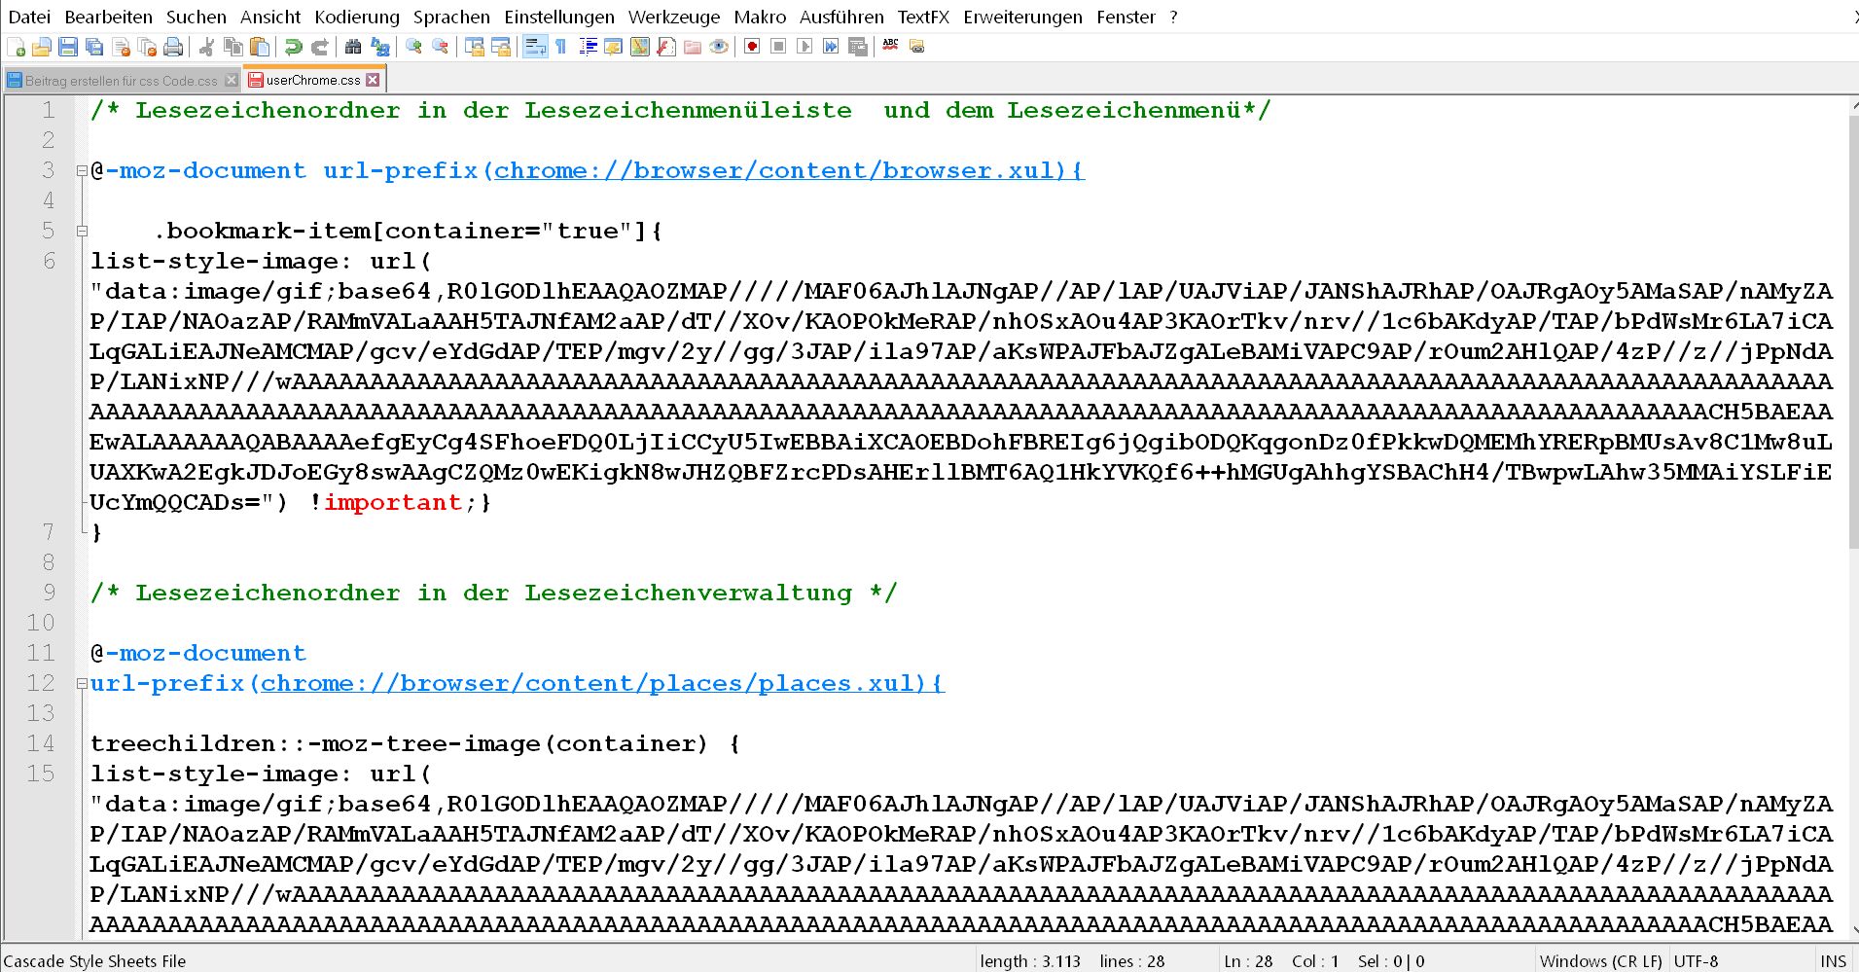Close the userChrome.css tab
The image size is (1859, 972).
pyautogui.click(x=373, y=80)
